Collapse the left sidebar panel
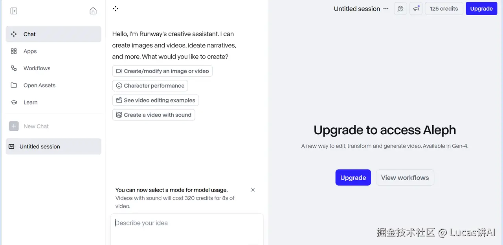 [14, 11]
